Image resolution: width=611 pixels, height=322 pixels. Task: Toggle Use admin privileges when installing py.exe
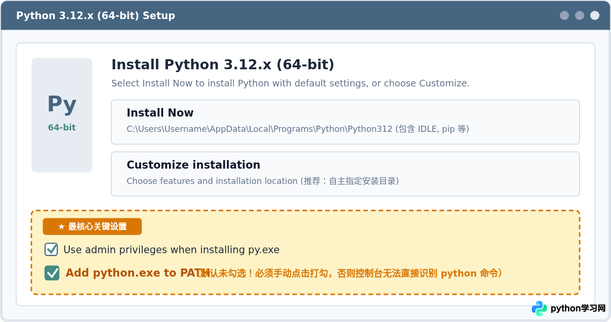(x=51, y=249)
